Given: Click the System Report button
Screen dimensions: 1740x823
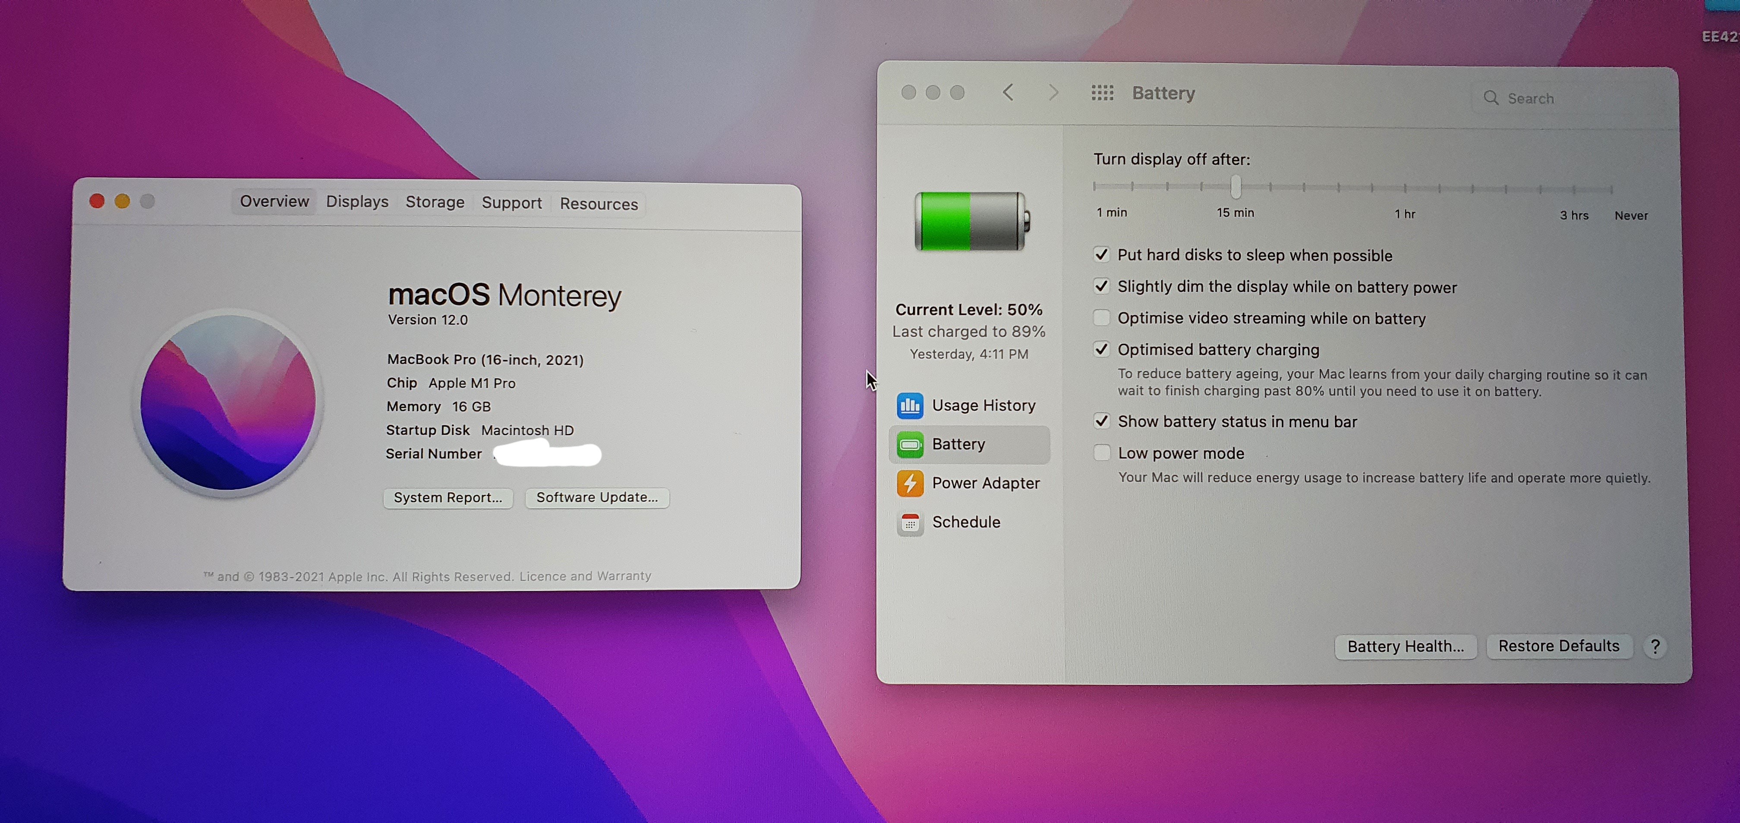Looking at the screenshot, I should pos(448,498).
